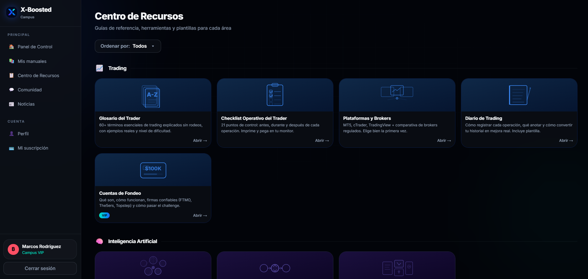Open Mis manuales in sidebar
The width and height of the screenshot is (588, 279).
pos(40,61)
